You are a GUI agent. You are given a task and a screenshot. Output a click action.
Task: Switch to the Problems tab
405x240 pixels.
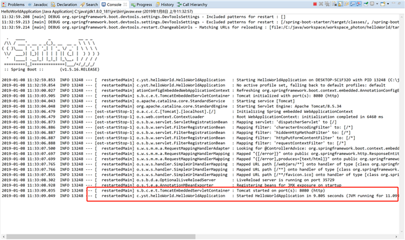pos(14,4)
